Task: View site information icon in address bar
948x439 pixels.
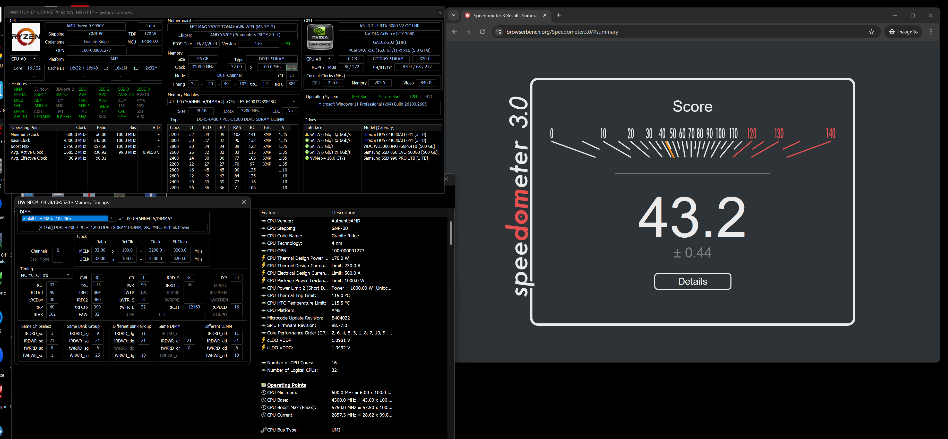Action: [x=499, y=32]
